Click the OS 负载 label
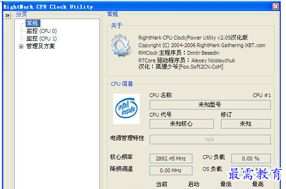Viewport: 286px width, 189px height. [212, 169]
